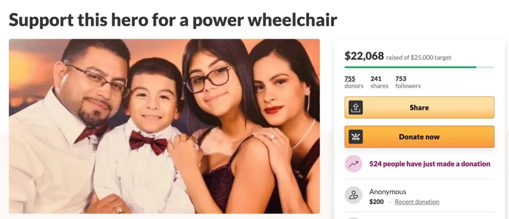Open the family campaign photo
The height and width of the screenshot is (219, 509).
164,126
